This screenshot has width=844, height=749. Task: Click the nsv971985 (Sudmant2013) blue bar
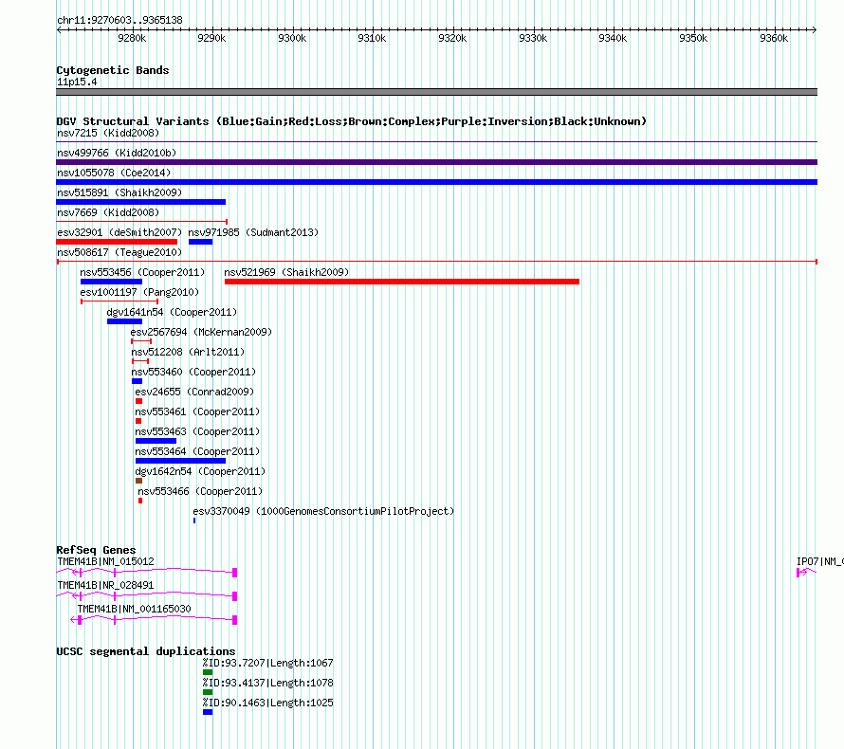(201, 242)
